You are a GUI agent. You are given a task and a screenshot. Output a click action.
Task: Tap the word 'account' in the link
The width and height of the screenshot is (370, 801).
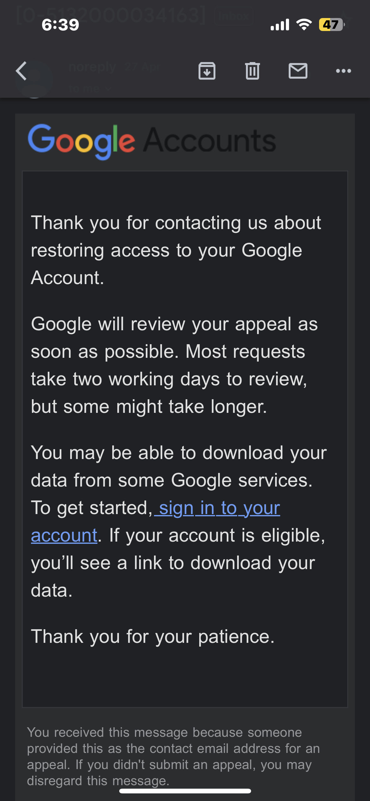[64, 535]
